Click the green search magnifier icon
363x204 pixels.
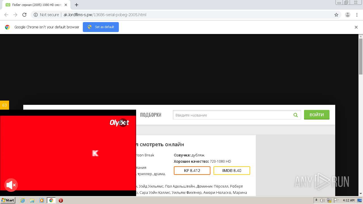[296, 115]
